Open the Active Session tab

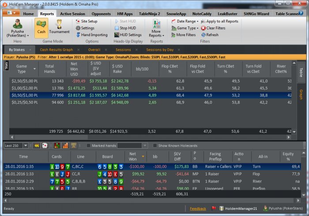pyautogui.click(x=72, y=14)
